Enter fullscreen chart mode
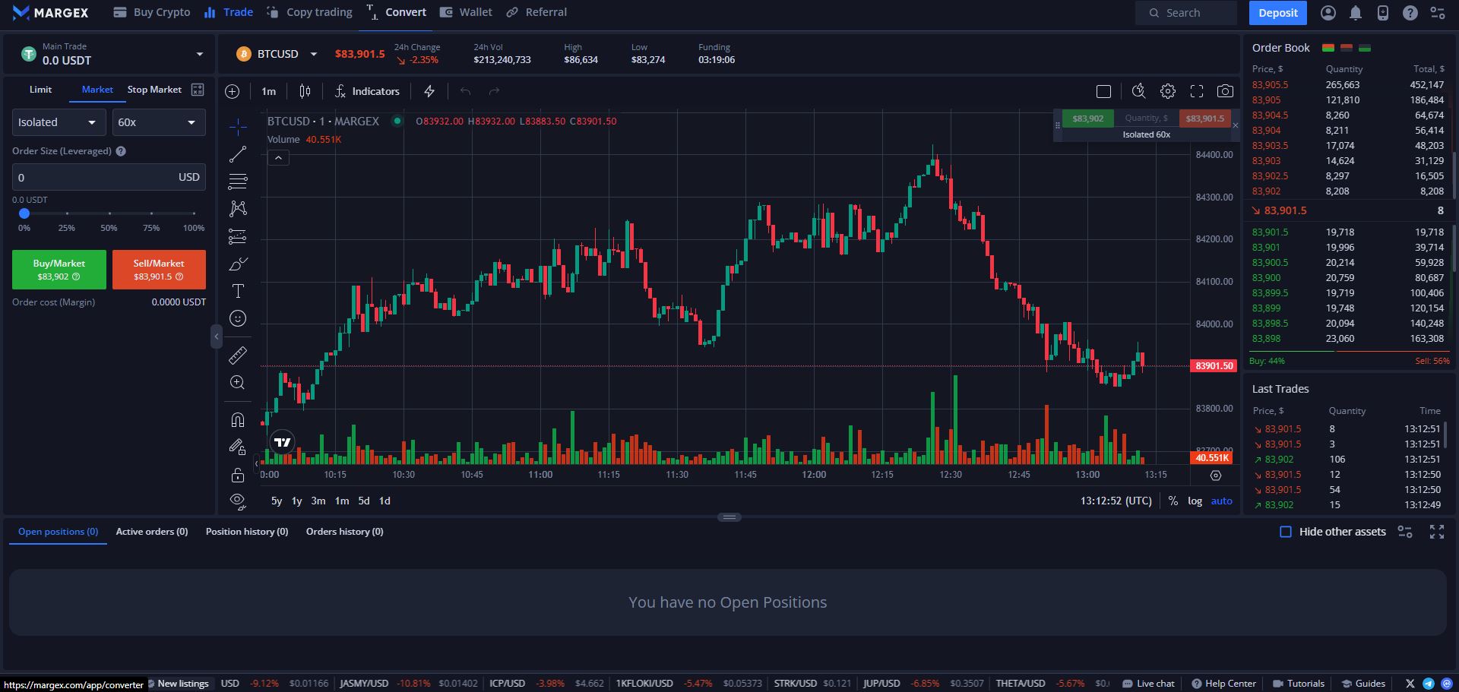The width and height of the screenshot is (1459, 692). (x=1197, y=91)
